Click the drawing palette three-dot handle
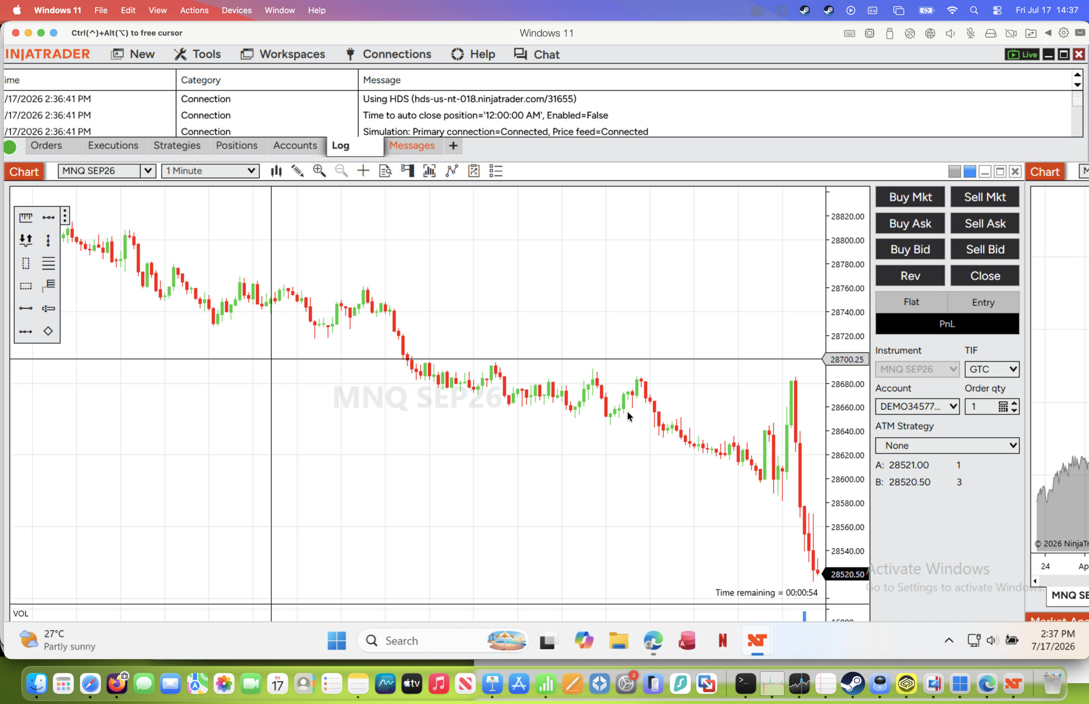 point(65,216)
